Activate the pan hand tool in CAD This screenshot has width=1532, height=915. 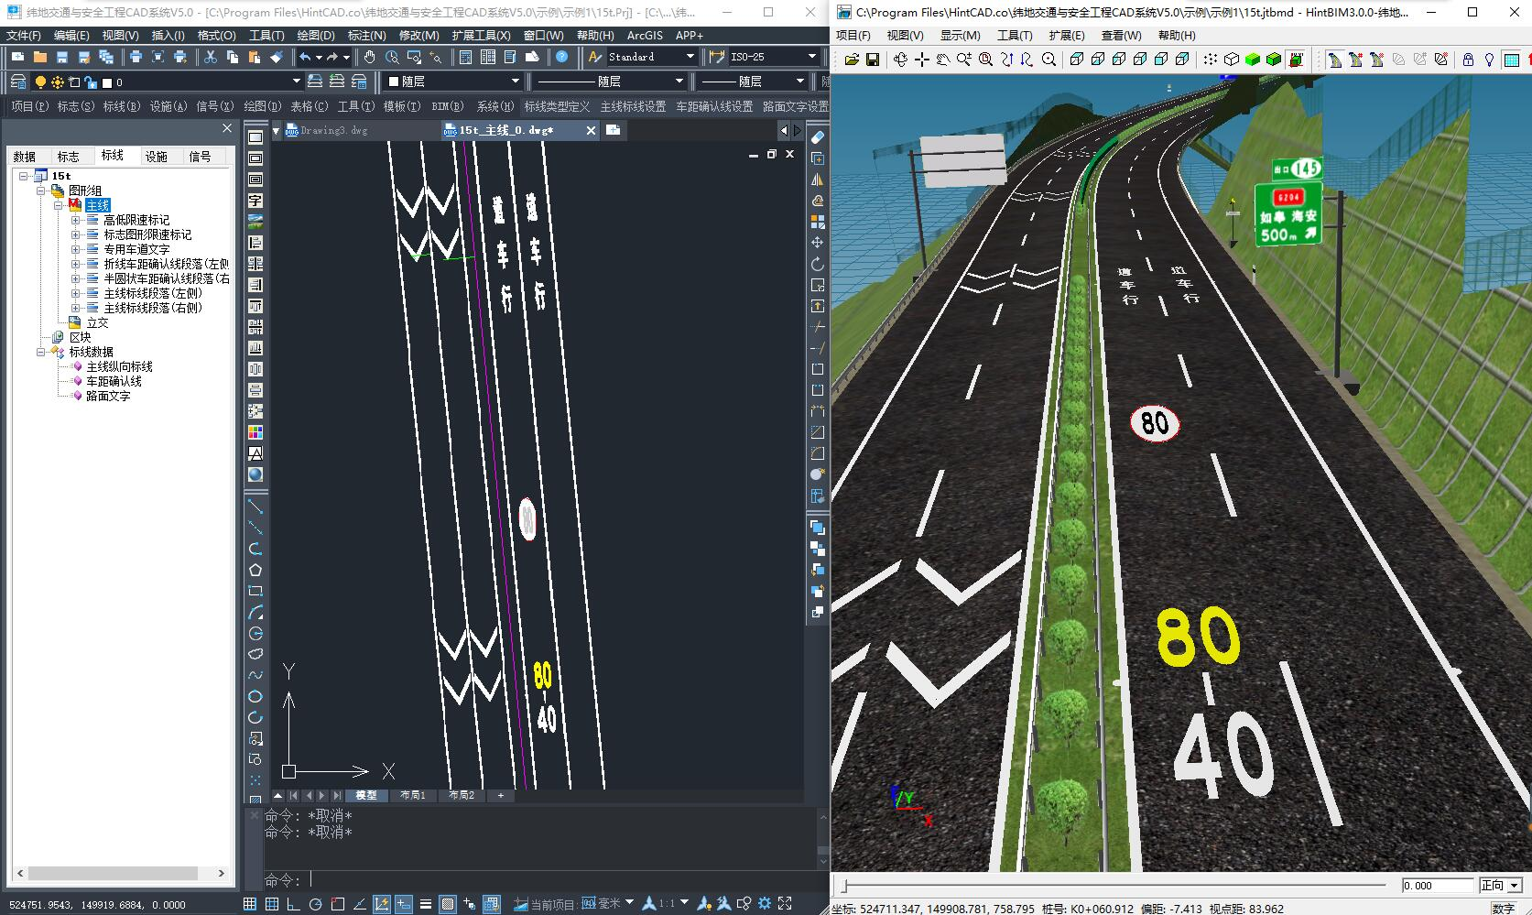[369, 57]
